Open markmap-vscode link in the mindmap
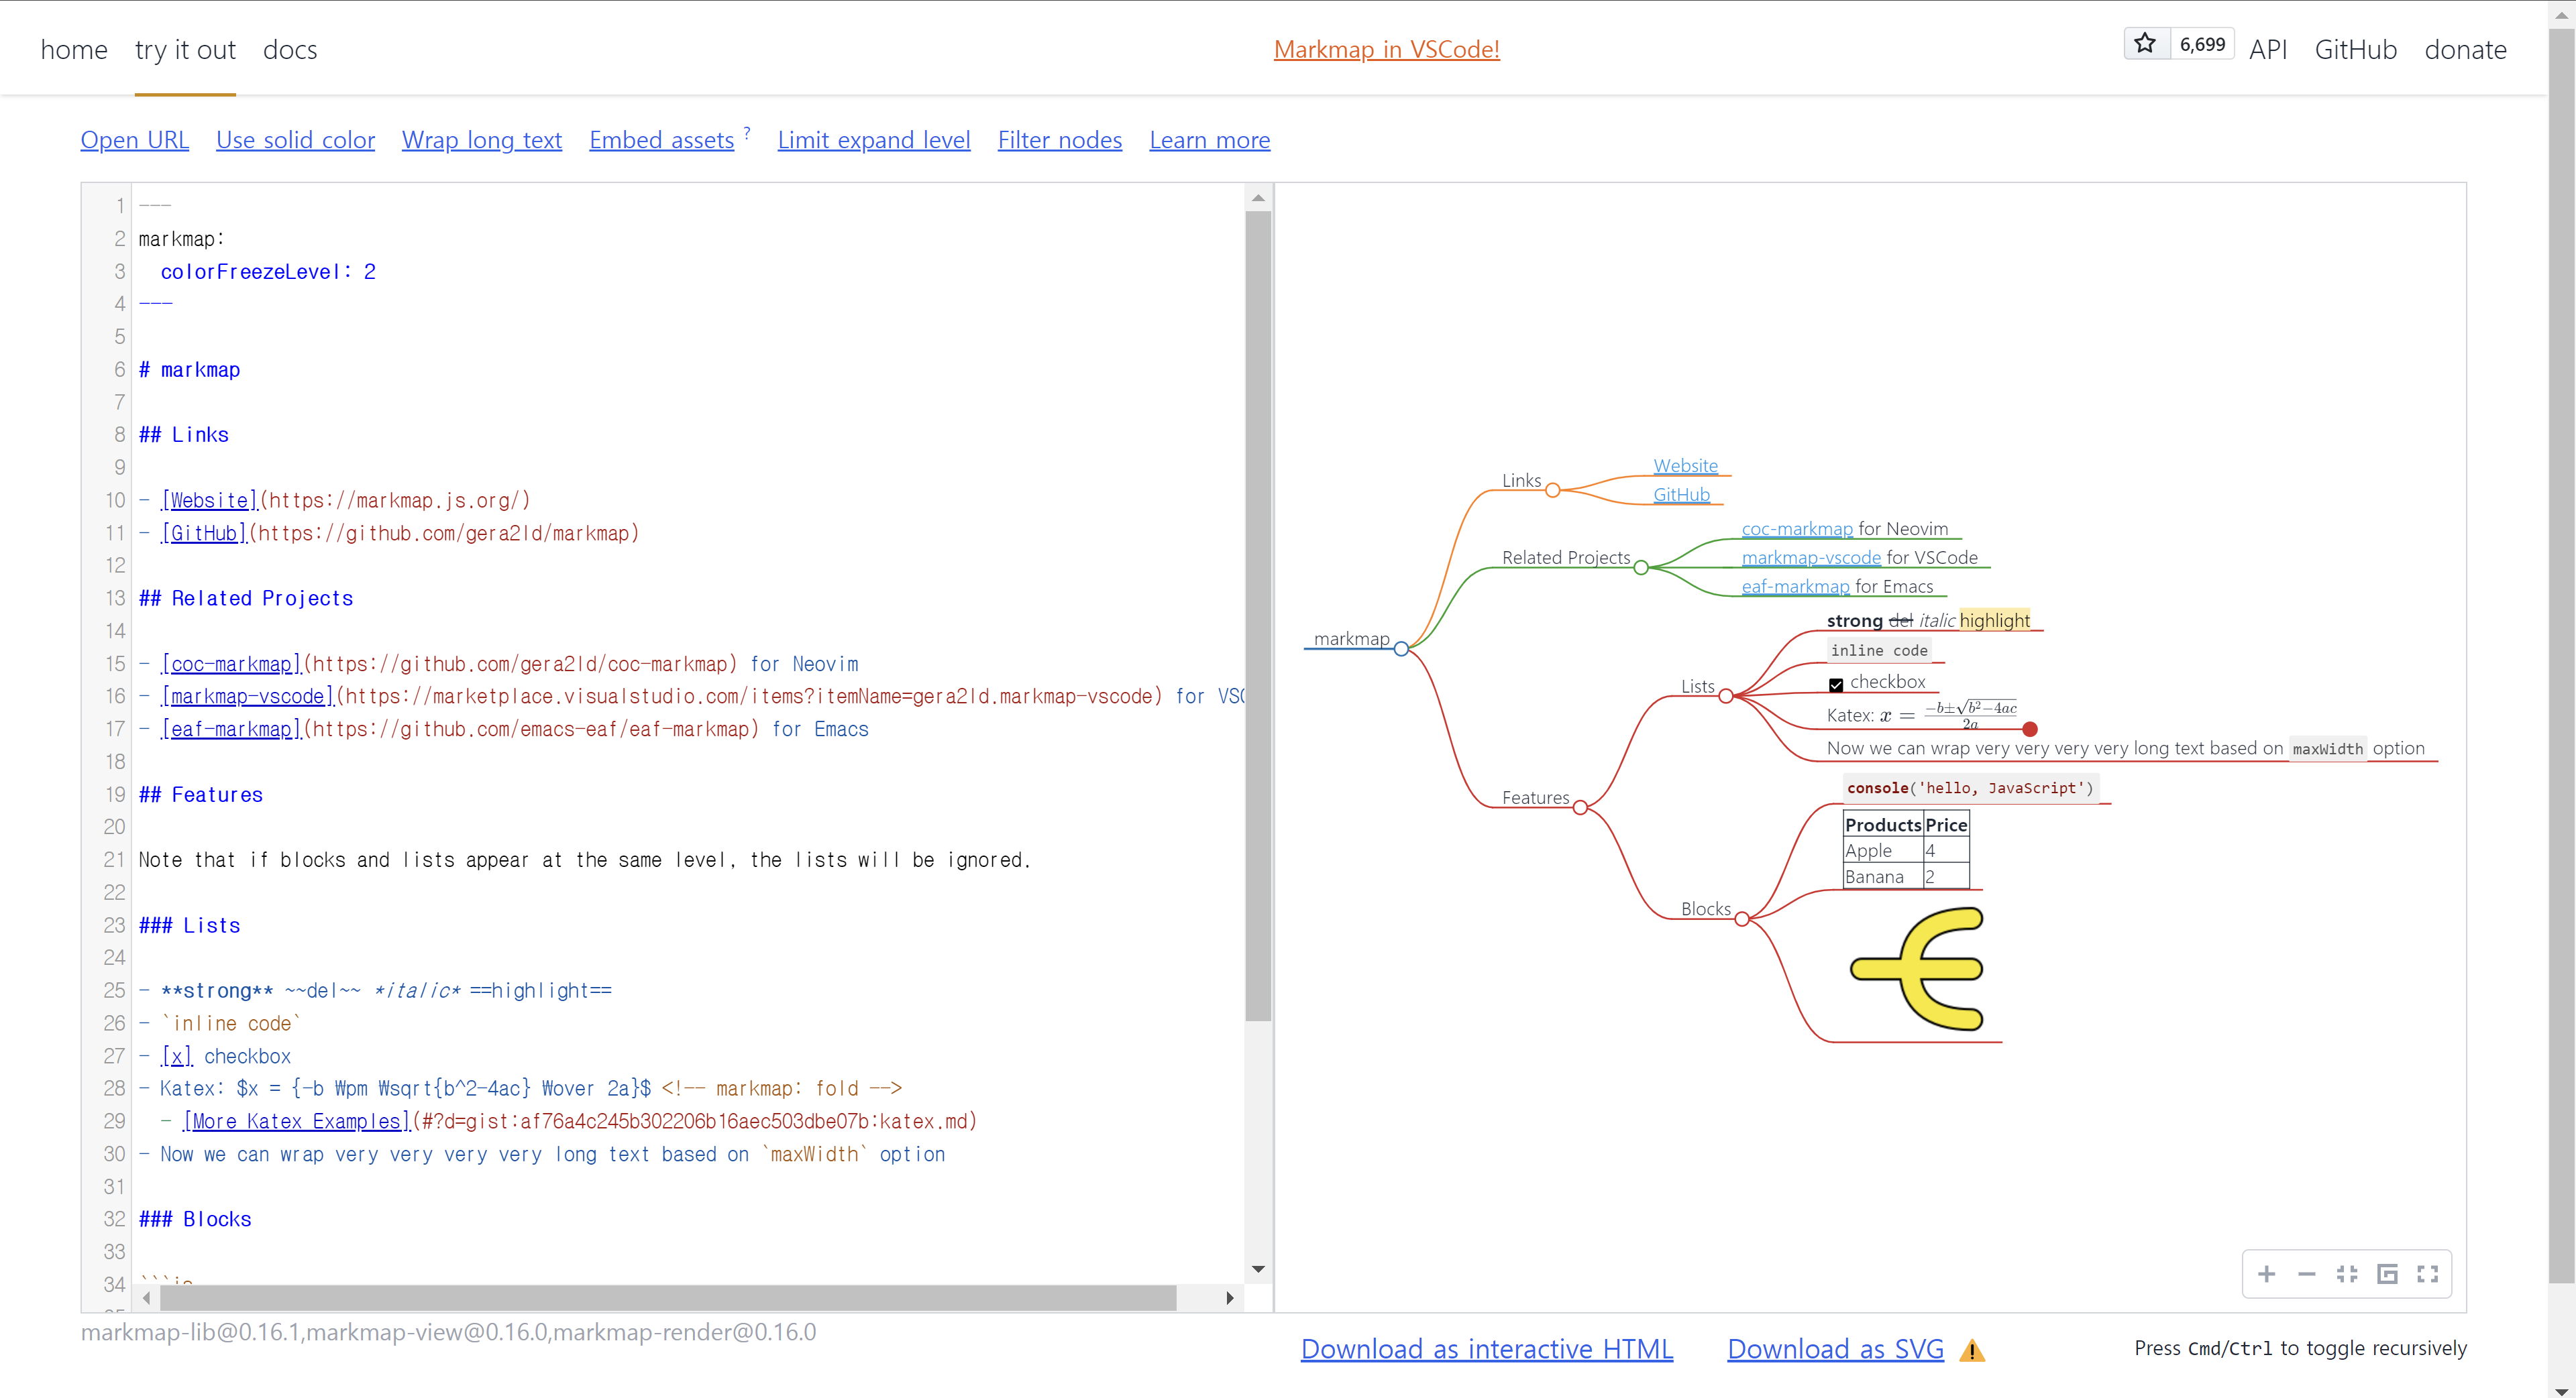Screen dimensions: 2576x1398 (x=1811, y=558)
